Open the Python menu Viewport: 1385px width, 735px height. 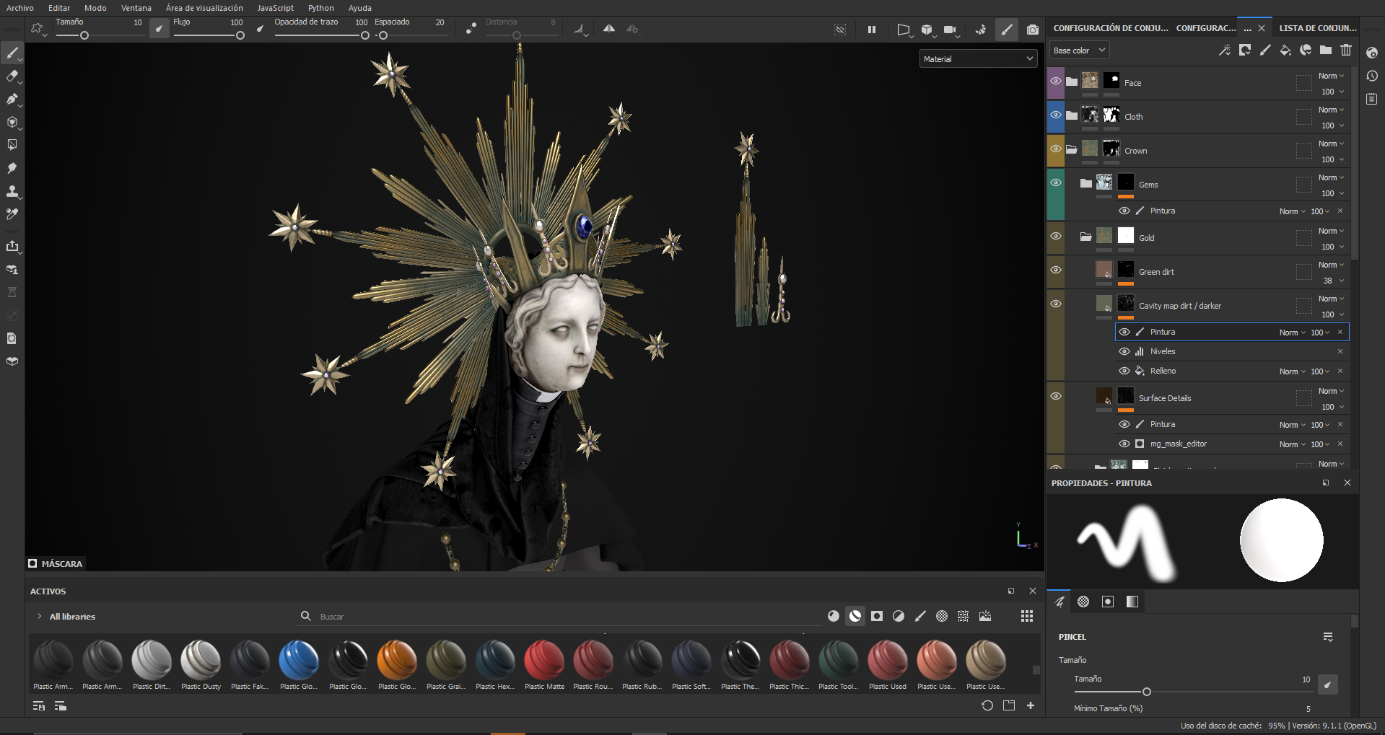coord(320,8)
